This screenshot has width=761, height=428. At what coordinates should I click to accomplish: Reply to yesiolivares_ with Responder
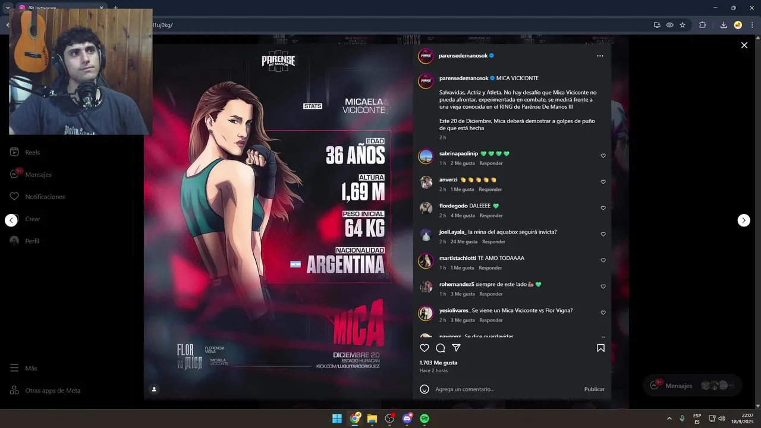pyautogui.click(x=490, y=320)
